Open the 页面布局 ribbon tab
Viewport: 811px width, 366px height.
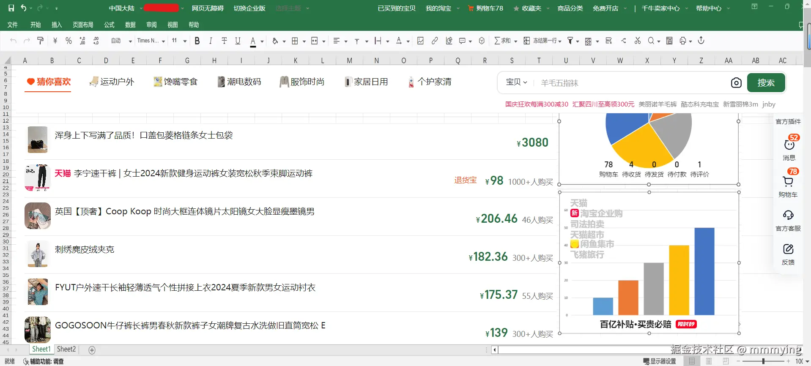(x=83, y=25)
